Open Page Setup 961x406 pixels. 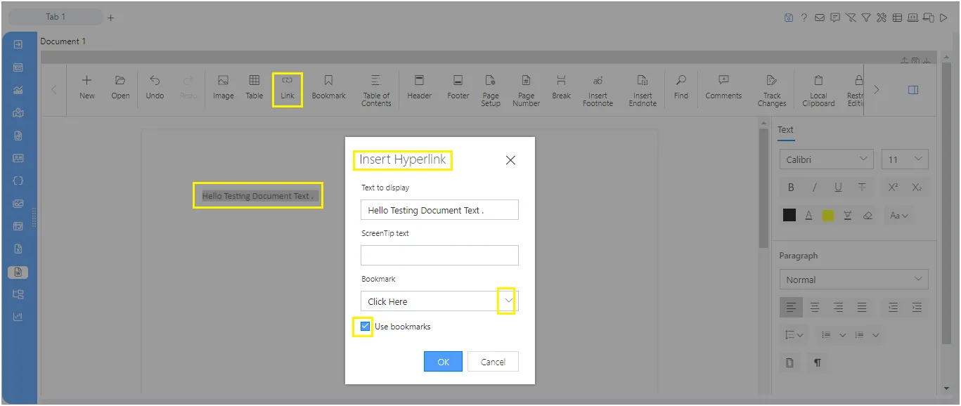point(491,91)
